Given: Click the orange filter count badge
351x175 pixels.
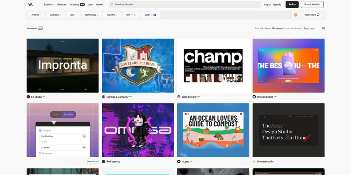Looking at the screenshot, I should tap(295, 15).
